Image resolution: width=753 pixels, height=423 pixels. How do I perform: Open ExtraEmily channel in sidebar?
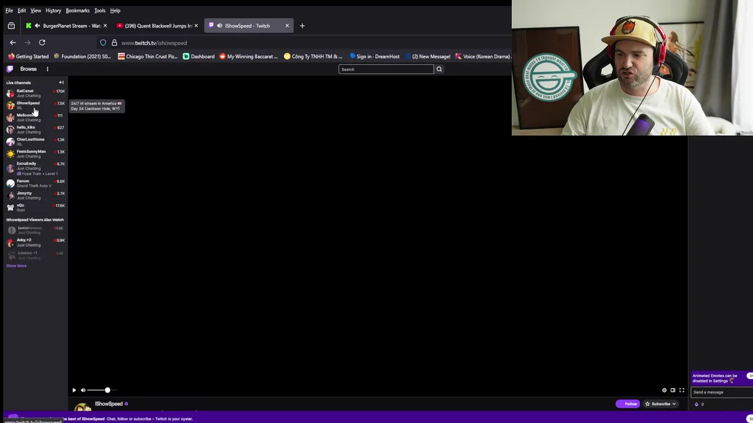35,168
